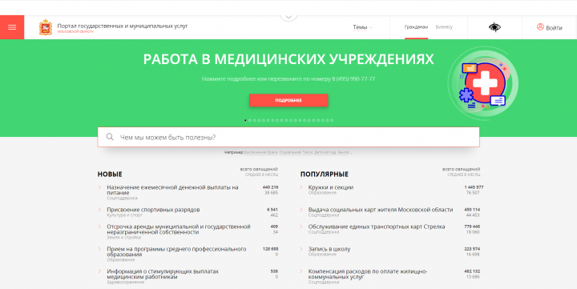Focus the Чем мы можем быть полезны search field
The height and width of the screenshot is (289, 577).
click(288, 137)
